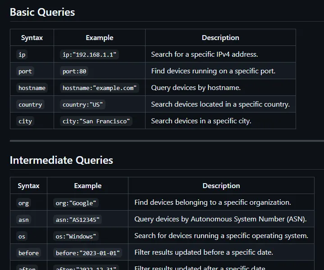The image size is (324, 270).
Task: Click 'Find devices belonging to a specific organization.'
Action: [x=213, y=202]
